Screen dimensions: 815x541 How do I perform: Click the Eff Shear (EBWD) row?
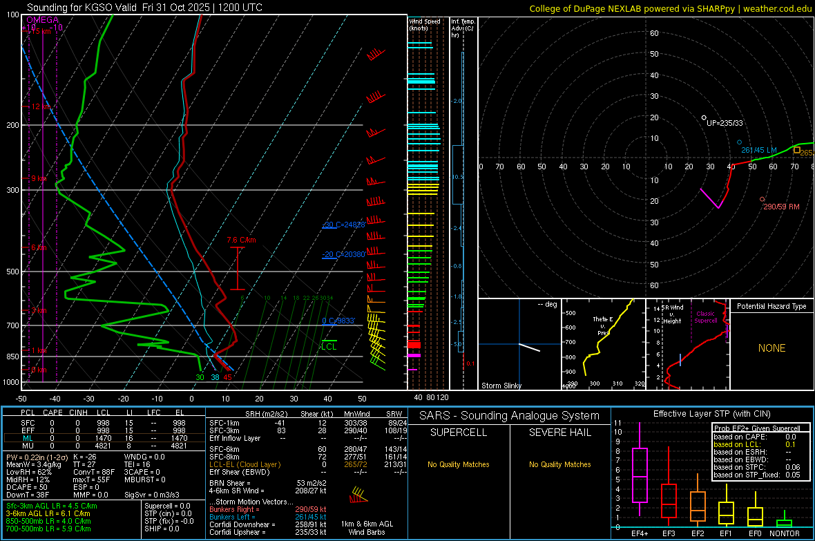[308, 472]
